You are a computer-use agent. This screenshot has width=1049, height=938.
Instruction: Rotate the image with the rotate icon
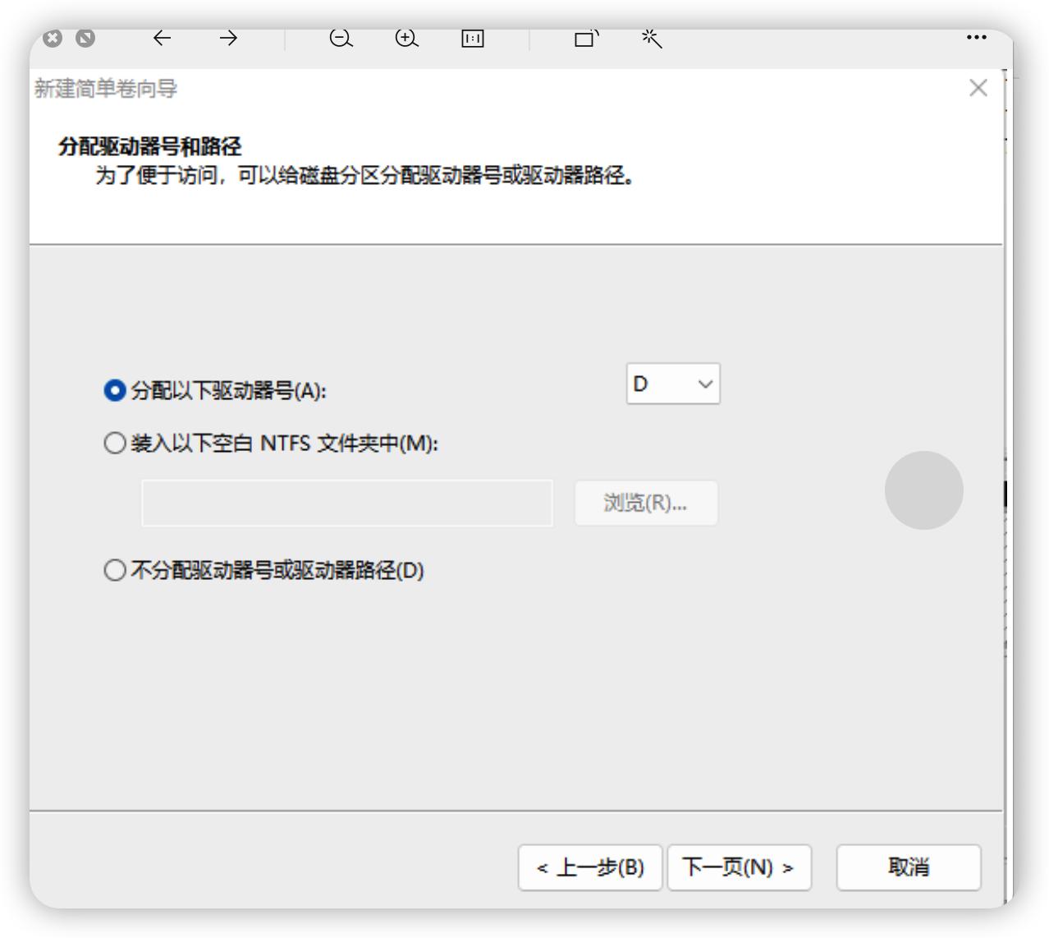click(586, 38)
